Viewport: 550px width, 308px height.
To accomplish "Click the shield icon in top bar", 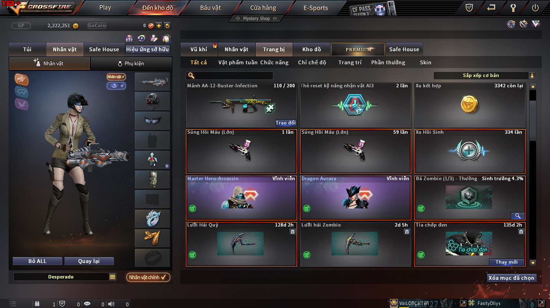I will tap(469, 8).
